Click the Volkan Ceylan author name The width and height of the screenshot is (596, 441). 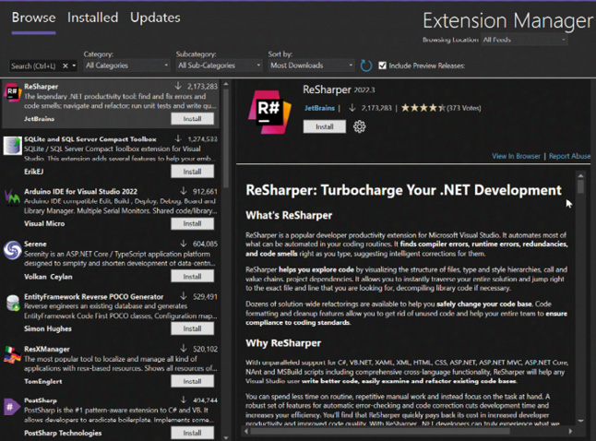[48, 277]
